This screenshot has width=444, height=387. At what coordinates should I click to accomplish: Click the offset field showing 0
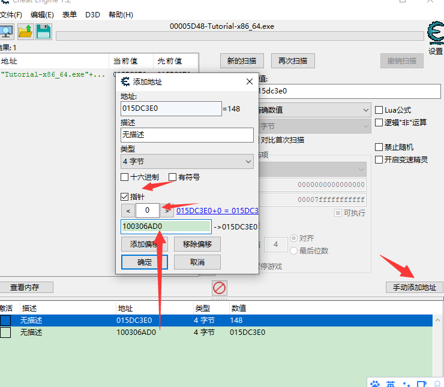pyautogui.click(x=147, y=210)
